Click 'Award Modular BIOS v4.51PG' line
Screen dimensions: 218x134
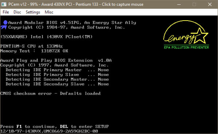point(72,23)
